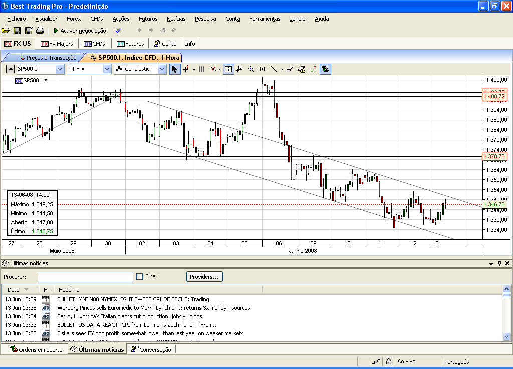This screenshot has width=513, height=369.
Task: Click the zoom magnifier icon
Action: 251,69
